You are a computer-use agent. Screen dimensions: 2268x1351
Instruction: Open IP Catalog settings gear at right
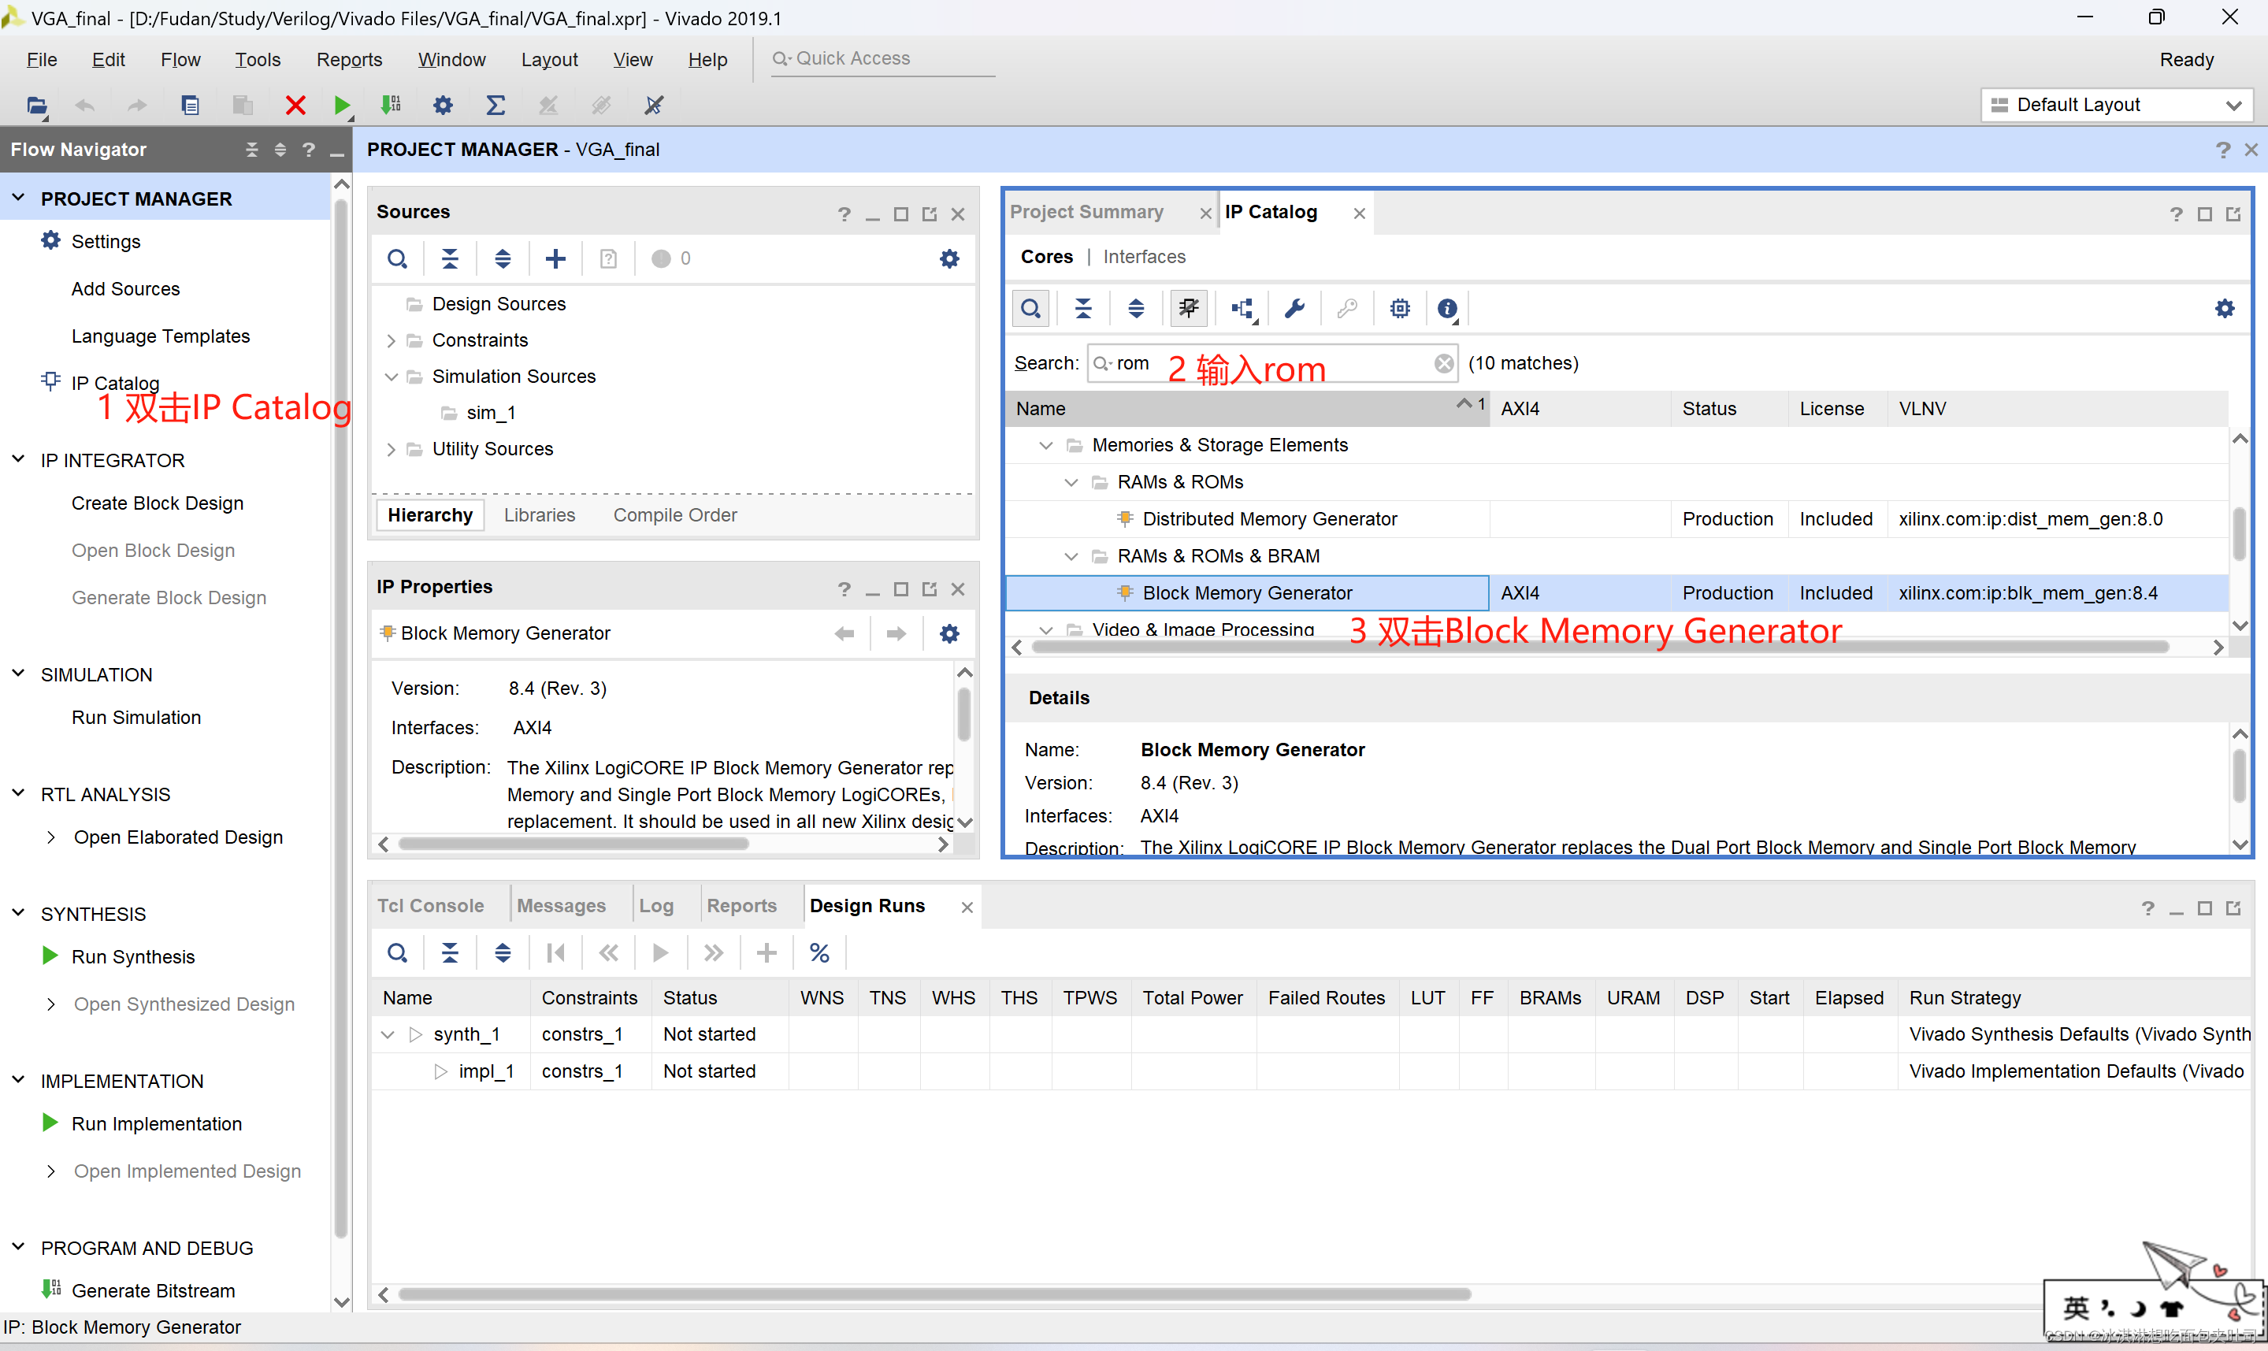(x=2225, y=309)
